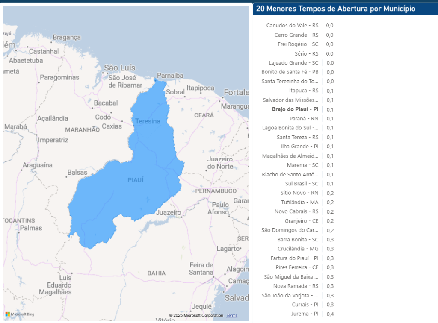Click the Parnaíba marker on the coast

(x=155, y=80)
